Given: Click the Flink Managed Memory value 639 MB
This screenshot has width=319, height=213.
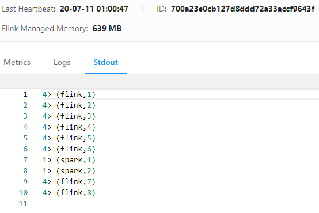Looking at the screenshot, I should tap(107, 28).
